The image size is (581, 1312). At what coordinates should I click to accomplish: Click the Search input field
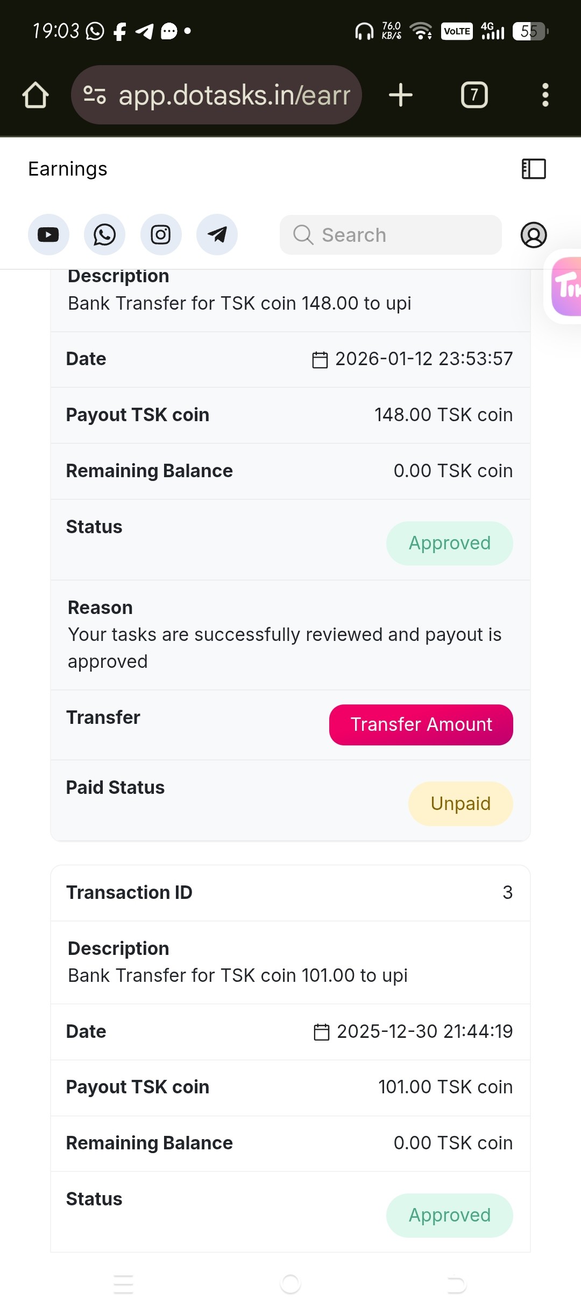click(391, 235)
